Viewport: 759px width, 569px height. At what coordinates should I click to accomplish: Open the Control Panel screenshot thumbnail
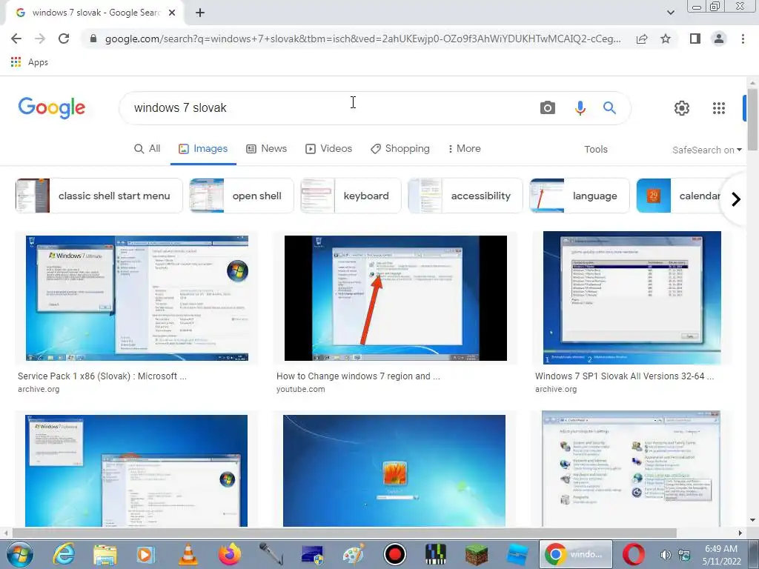(x=631, y=469)
